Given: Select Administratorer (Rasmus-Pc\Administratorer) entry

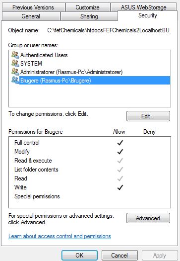Looking at the screenshot, I should click(x=71, y=72).
